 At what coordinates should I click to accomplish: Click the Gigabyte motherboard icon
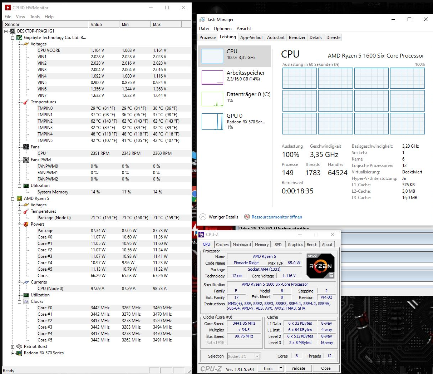[19, 38]
